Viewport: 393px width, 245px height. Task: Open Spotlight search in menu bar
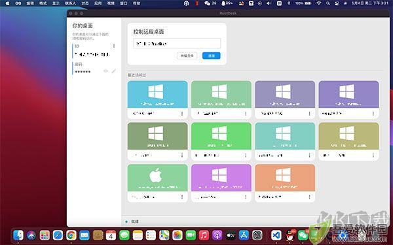(328, 3)
